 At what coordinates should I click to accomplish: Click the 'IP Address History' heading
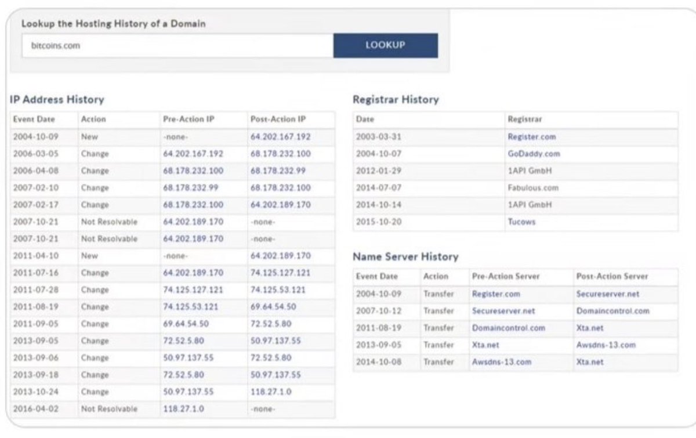(57, 100)
